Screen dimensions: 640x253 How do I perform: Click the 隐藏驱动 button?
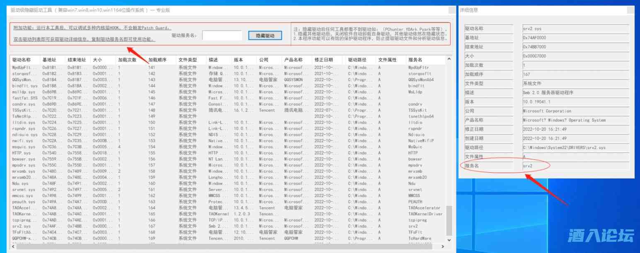click(265, 36)
